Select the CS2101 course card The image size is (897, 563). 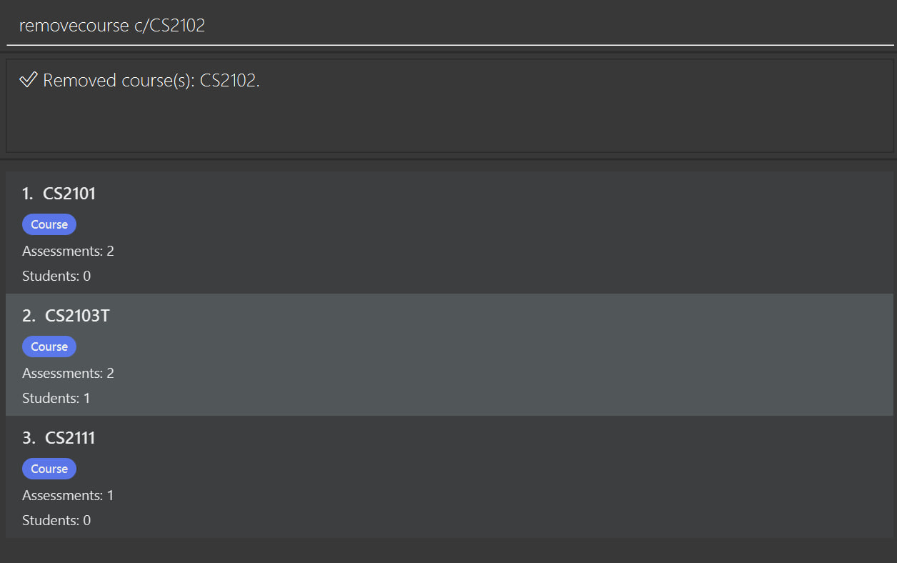448,232
